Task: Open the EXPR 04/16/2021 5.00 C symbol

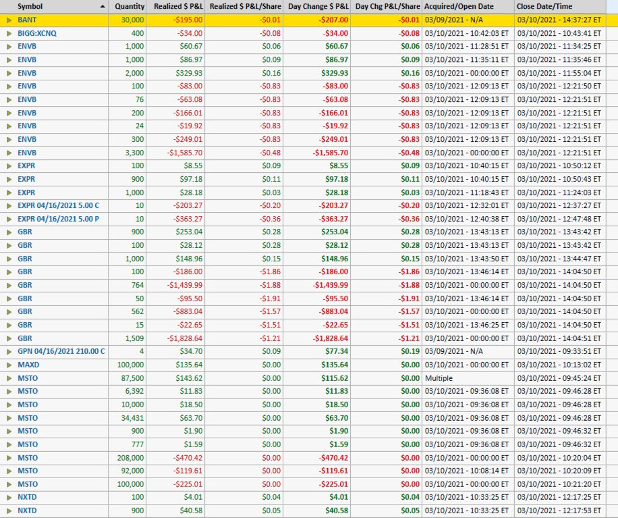Action: [x=58, y=205]
